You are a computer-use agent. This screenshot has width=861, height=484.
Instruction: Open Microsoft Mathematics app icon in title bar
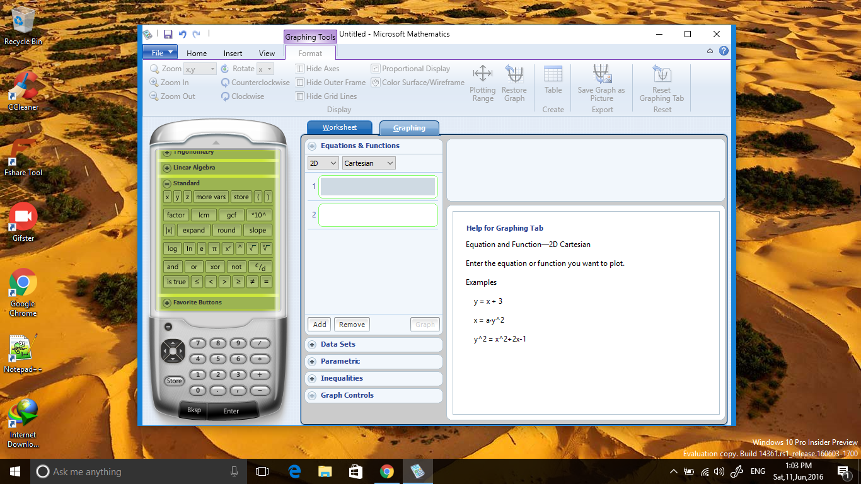click(147, 35)
